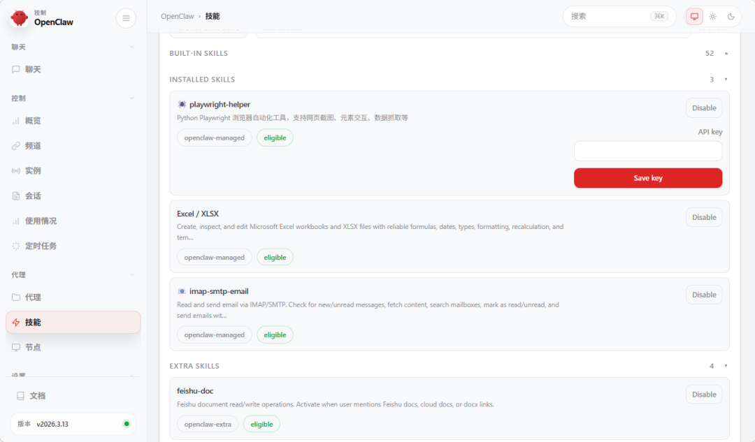Viewport: 755px width, 442px height.
Task: Click the 频道 link chain icon
Action: pos(16,146)
